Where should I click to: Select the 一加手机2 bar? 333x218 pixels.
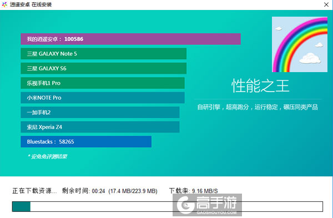tap(100, 112)
